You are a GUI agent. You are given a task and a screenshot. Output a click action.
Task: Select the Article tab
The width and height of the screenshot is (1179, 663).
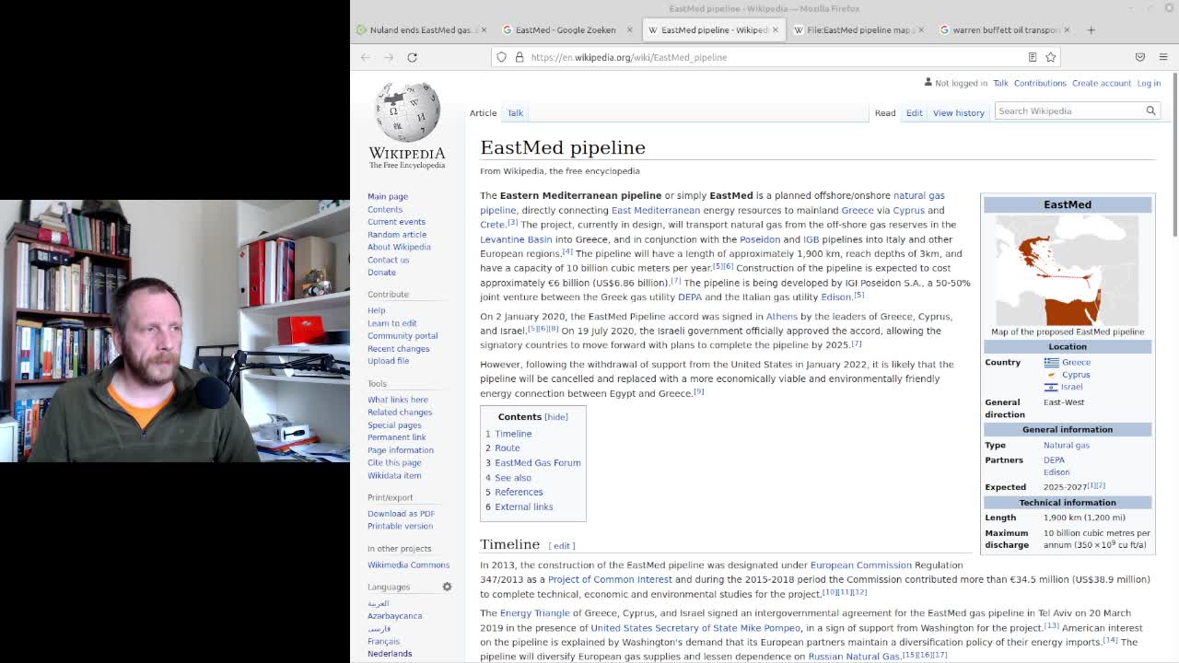(483, 112)
